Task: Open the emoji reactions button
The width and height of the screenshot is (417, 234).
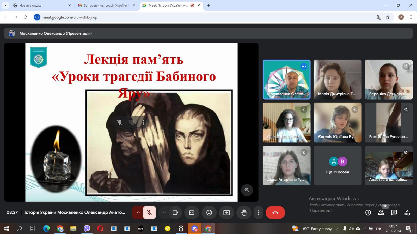Action: (209, 212)
